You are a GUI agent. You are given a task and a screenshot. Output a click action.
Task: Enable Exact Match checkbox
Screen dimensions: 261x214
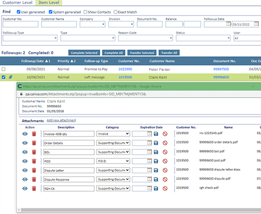(x=115, y=12)
